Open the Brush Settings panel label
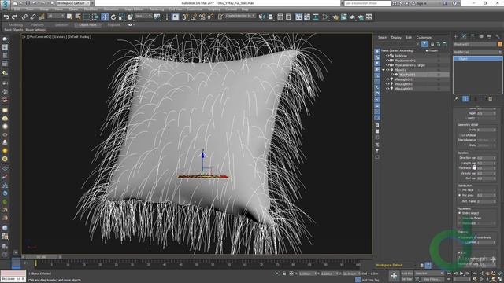 tap(35, 30)
